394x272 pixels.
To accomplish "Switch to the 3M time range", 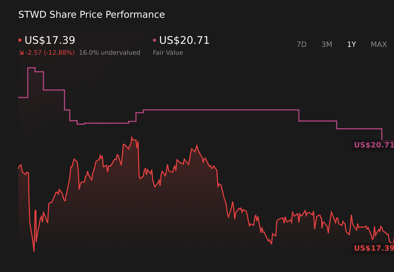I will pos(327,44).
